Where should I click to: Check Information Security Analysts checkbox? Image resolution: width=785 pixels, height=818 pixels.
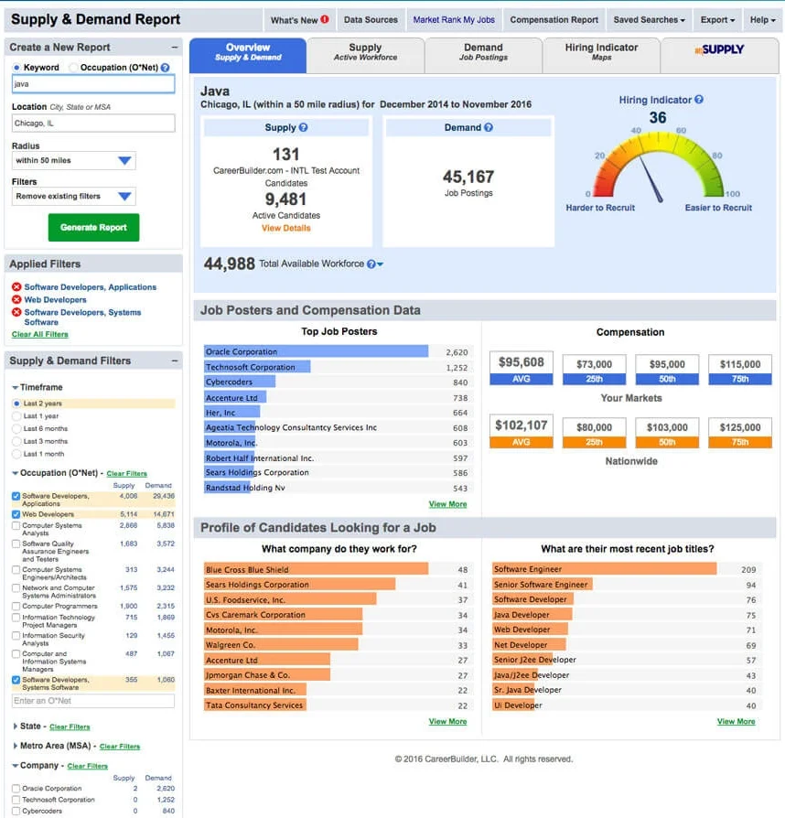16,636
